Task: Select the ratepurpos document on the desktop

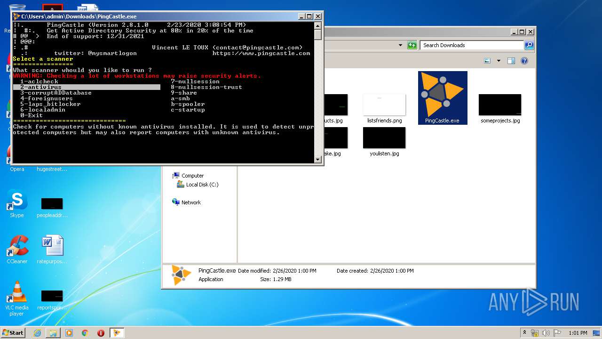Action: click(52, 250)
